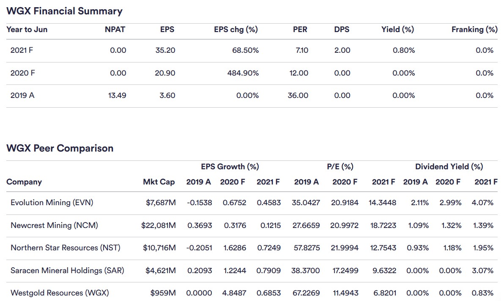This screenshot has width=501, height=301.
Task: Click Westgold Resources (WGX) company name
Action: coord(60,293)
